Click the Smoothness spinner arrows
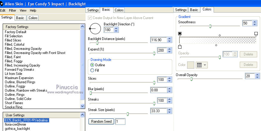Screen dimensions: 261x131 click(x=254, y=23)
